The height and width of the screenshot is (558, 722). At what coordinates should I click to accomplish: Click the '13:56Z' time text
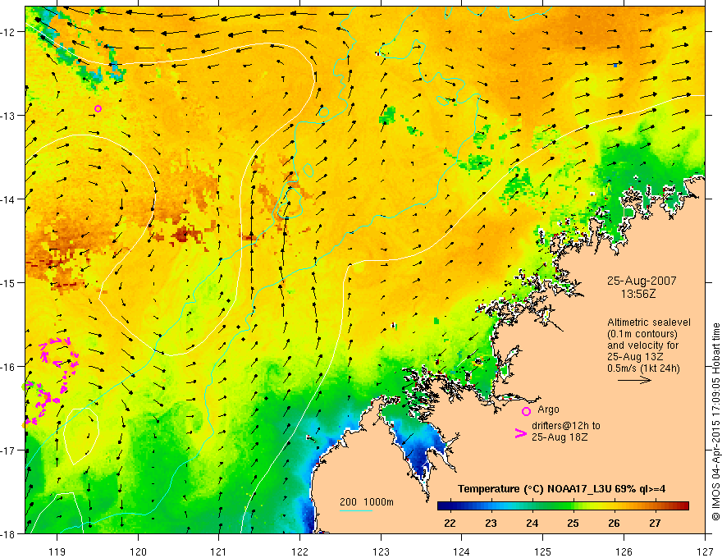pos(637,294)
